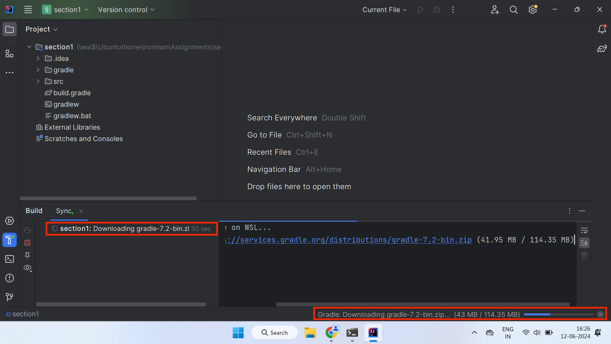
Task: Pin the Build Sync tab
Action: coord(27,255)
